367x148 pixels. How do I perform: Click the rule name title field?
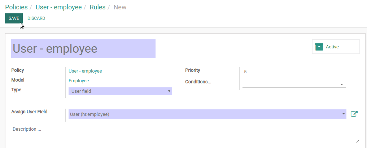83,49
